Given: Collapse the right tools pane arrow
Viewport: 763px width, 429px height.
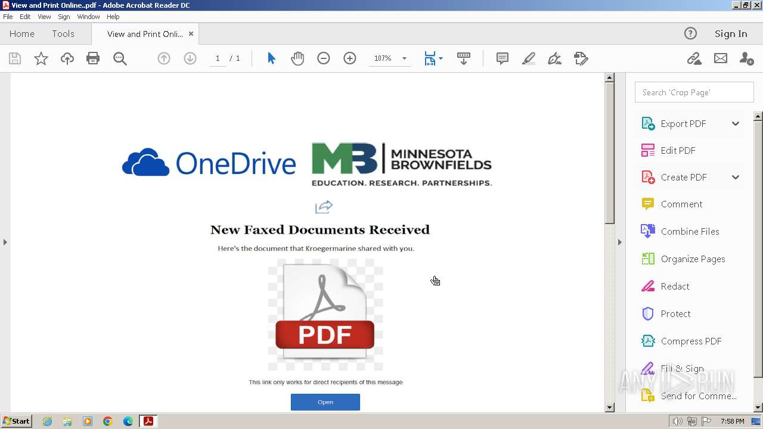Looking at the screenshot, I should tap(619, 242).
